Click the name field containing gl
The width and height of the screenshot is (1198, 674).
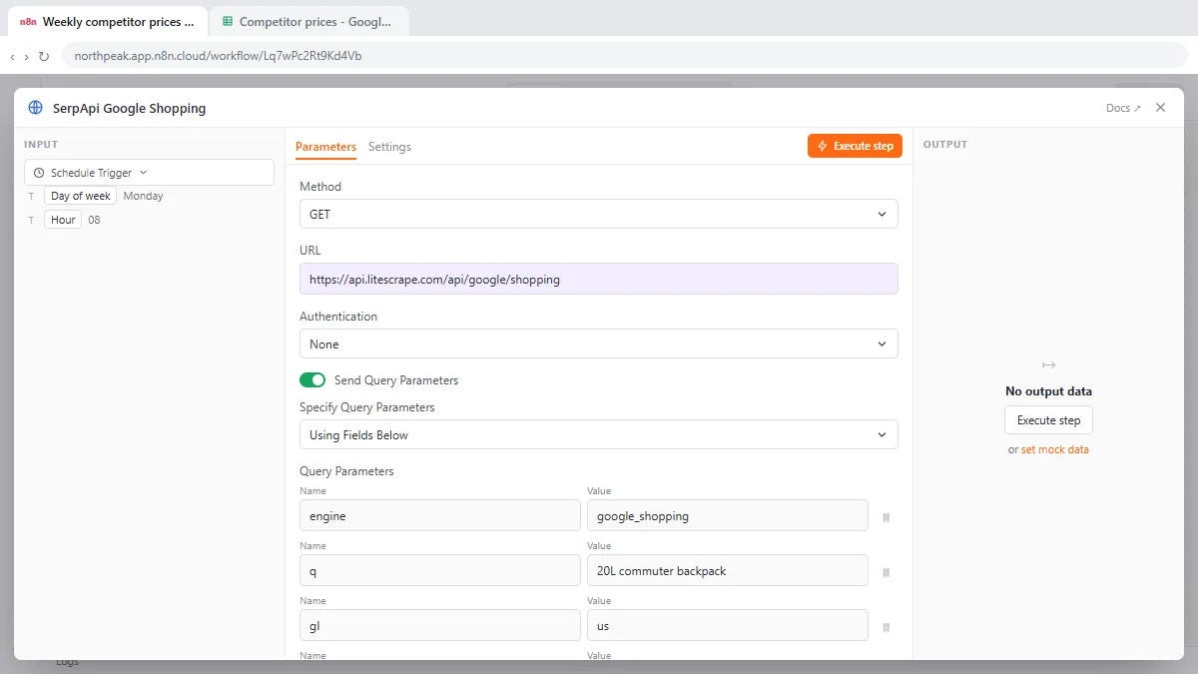440,625
